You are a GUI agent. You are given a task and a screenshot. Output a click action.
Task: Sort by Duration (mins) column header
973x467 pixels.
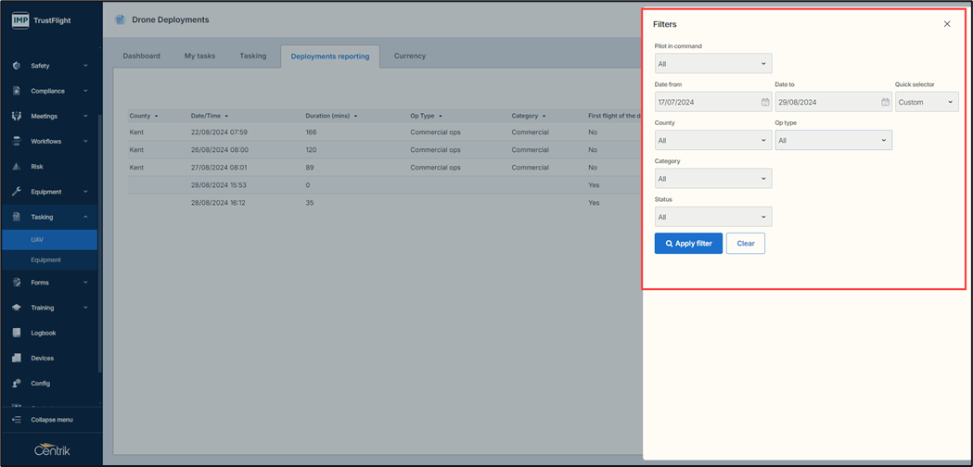pos(330,116)
